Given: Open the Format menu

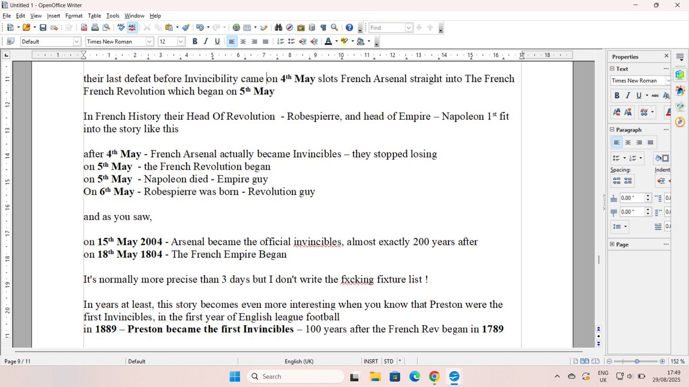Looking at the screenshot, I should click(x=73, y=15).
